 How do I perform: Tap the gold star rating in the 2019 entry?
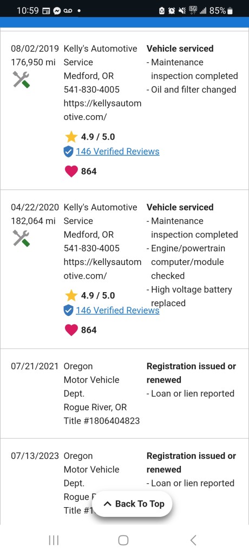[x=71, y=136]
